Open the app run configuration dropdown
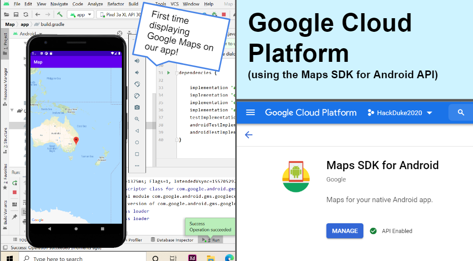473x261 pixels. tap(81, 15)
